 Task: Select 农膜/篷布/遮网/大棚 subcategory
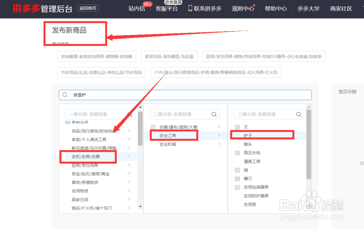tap(178, 127)
